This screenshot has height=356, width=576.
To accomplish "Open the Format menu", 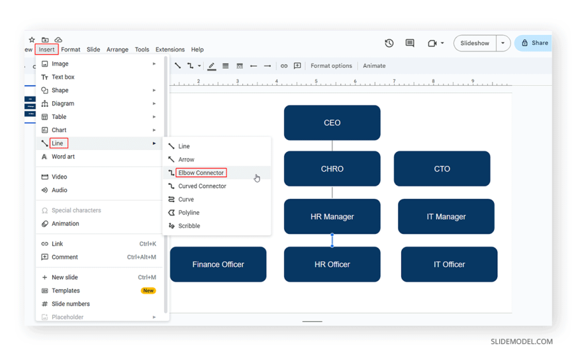I will click(71, 50).
